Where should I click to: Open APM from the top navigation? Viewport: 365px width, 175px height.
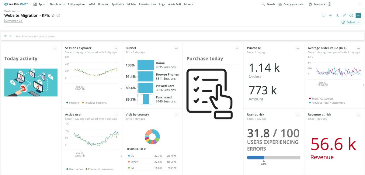click(92, 4)
